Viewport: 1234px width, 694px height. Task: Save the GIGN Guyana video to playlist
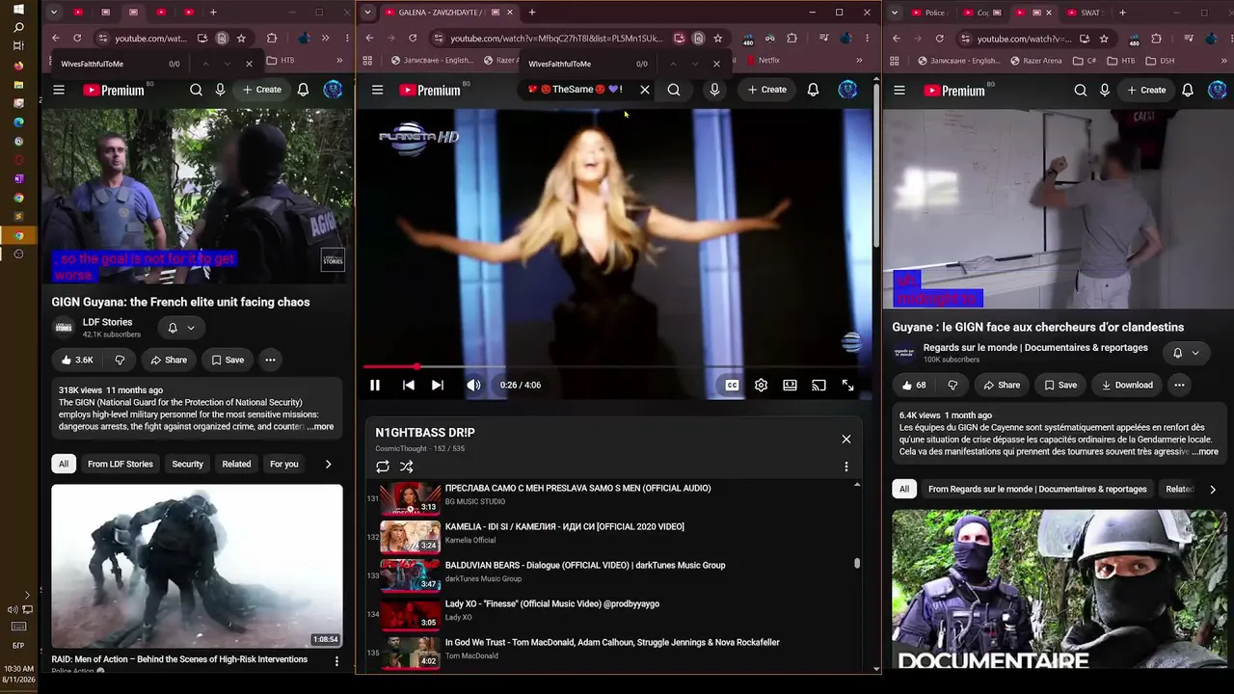[228, 360]
